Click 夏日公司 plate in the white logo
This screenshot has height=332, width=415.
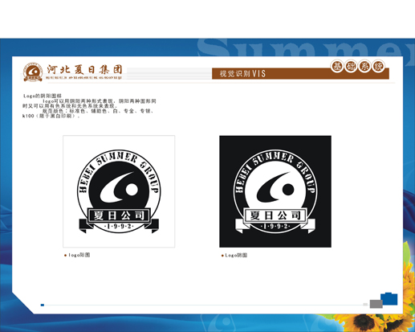pyautogui.click(x=119, y=215)
